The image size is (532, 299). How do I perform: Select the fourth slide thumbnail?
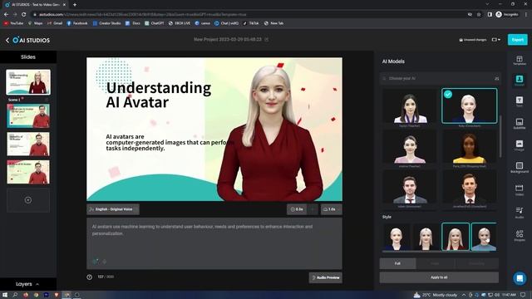pyautogui.click(x=28, y=172)
